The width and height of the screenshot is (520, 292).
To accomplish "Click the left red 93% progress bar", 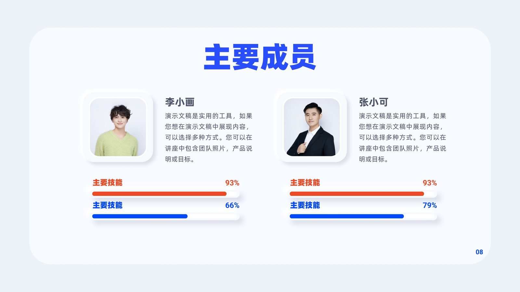I will (x=166, y=194).
